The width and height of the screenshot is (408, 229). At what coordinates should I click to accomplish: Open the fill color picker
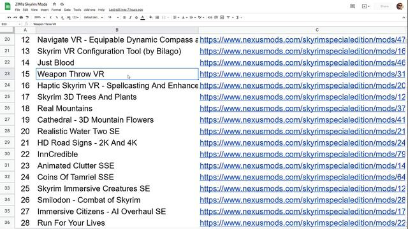[x=150, y=17]
